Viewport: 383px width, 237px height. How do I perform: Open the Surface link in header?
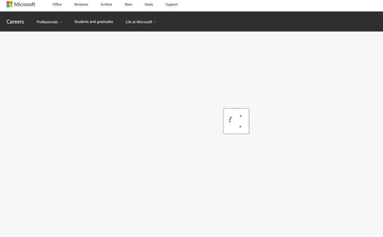pos(106,4)
